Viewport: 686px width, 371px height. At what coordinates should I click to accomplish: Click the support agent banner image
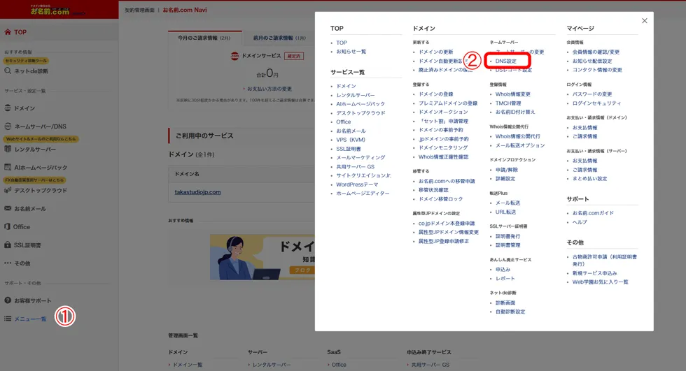click(262, 258)
